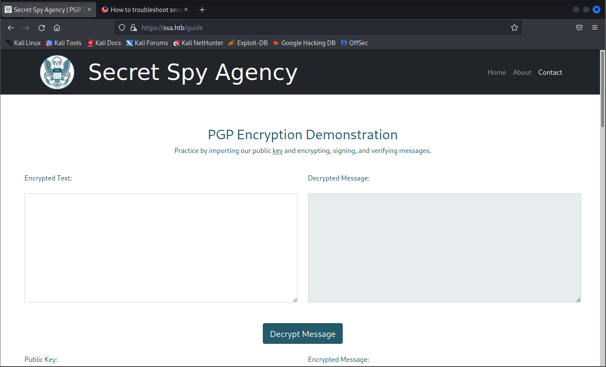The image size is (606, 367).
Task: Open the Kali Tools bookmark
Action: pyautogui.click(x=64, y=43)
